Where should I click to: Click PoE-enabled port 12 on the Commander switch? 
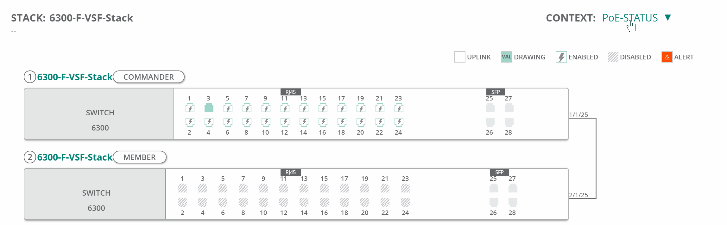coord(285,122)
